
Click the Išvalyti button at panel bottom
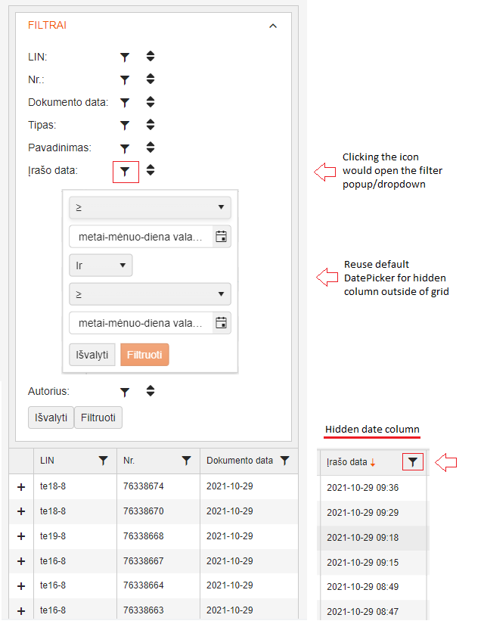51,418
